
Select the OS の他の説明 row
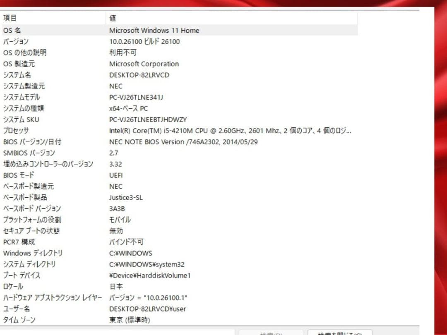coord(179,53)
